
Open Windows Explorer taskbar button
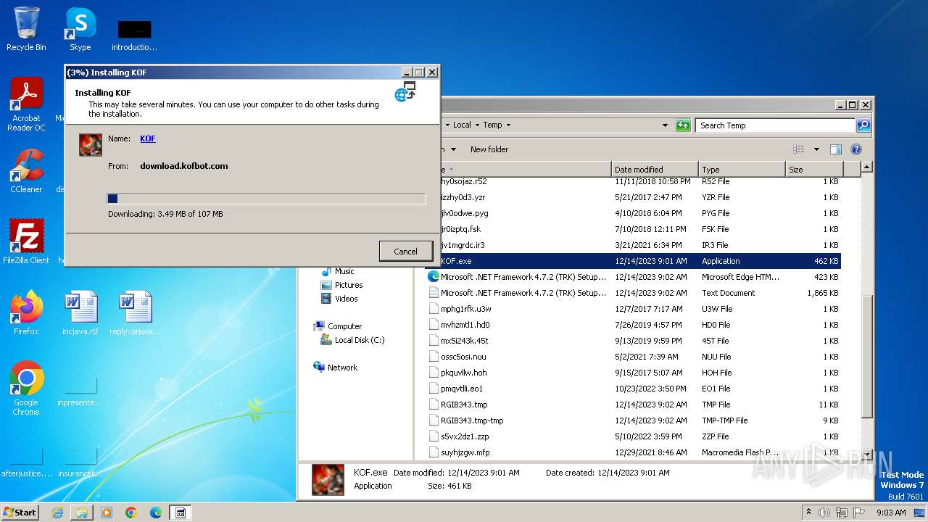click(x=82, y=513)
